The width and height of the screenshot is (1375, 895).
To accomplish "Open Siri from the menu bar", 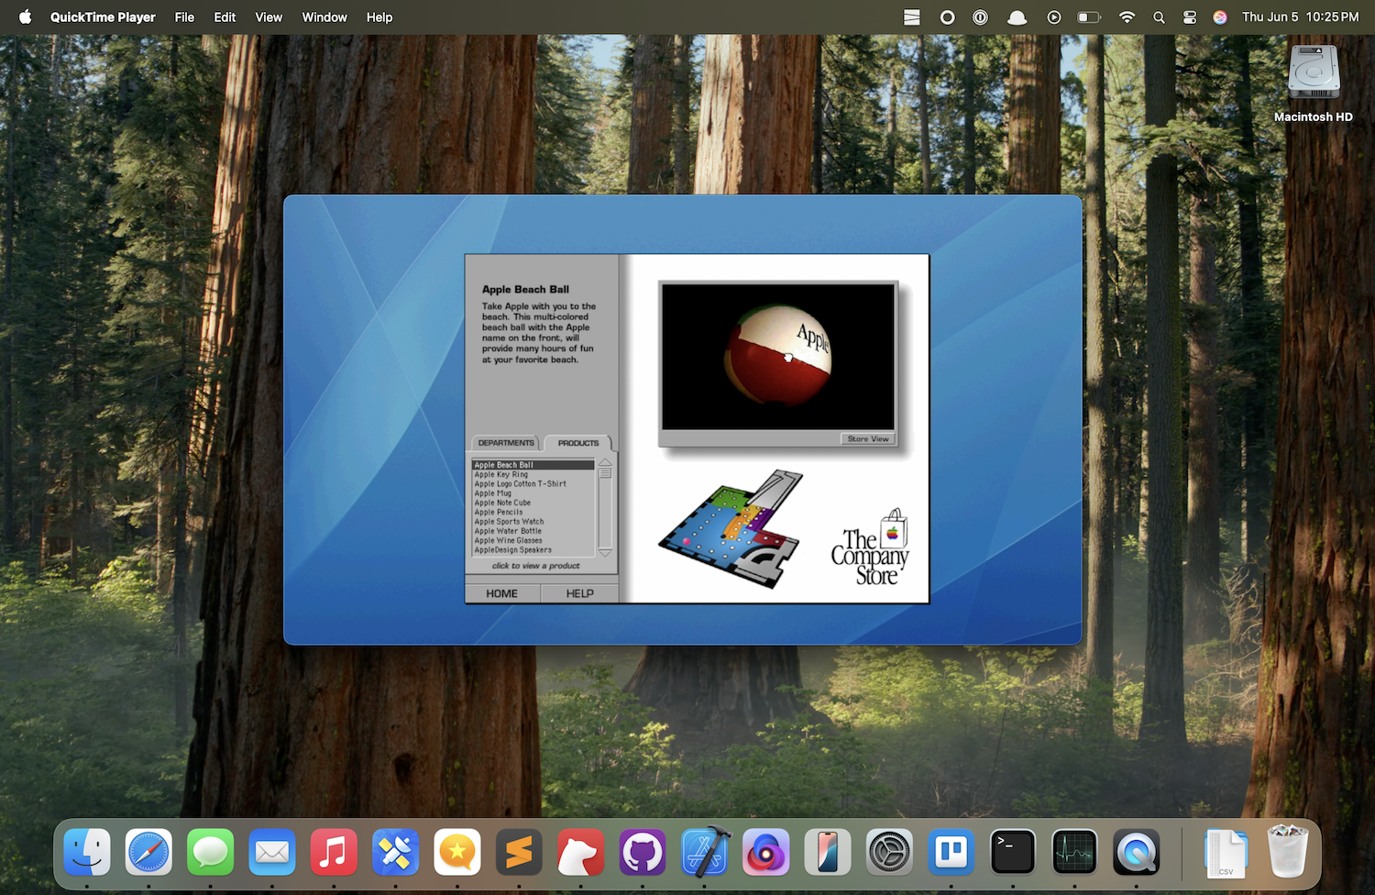I will click(x=1220, y=17).
